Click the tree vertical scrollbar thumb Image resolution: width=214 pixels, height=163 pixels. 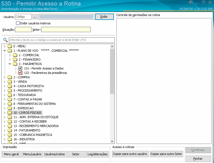pos(112,71)
